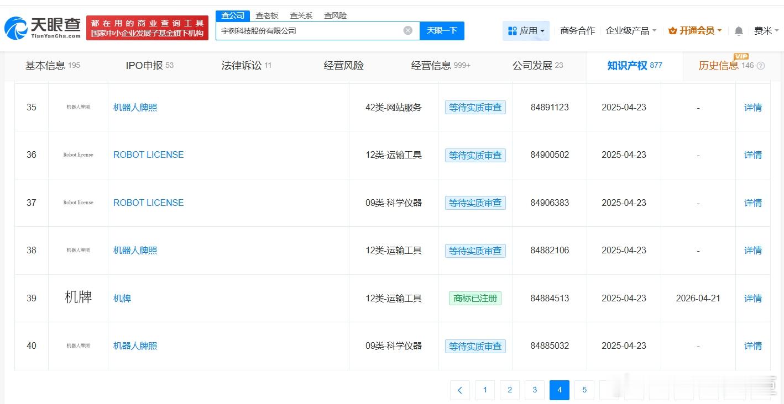Open 详情 for row 39
The width and height of the screenshot is (784, 404).
752,299
